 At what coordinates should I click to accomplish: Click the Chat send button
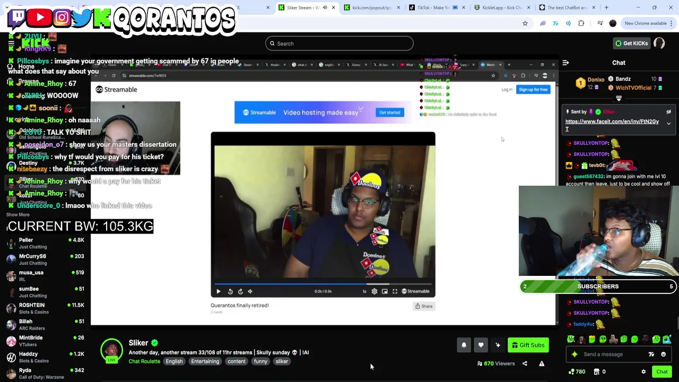[x=661, y=371]
